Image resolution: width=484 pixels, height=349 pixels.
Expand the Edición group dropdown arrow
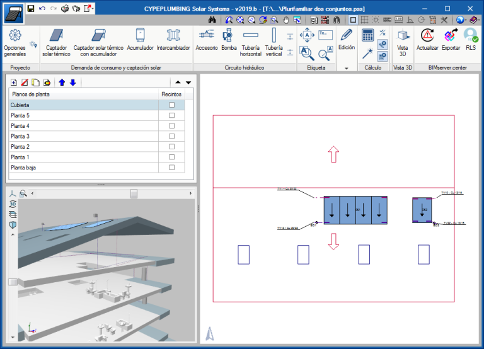(346, 67)
